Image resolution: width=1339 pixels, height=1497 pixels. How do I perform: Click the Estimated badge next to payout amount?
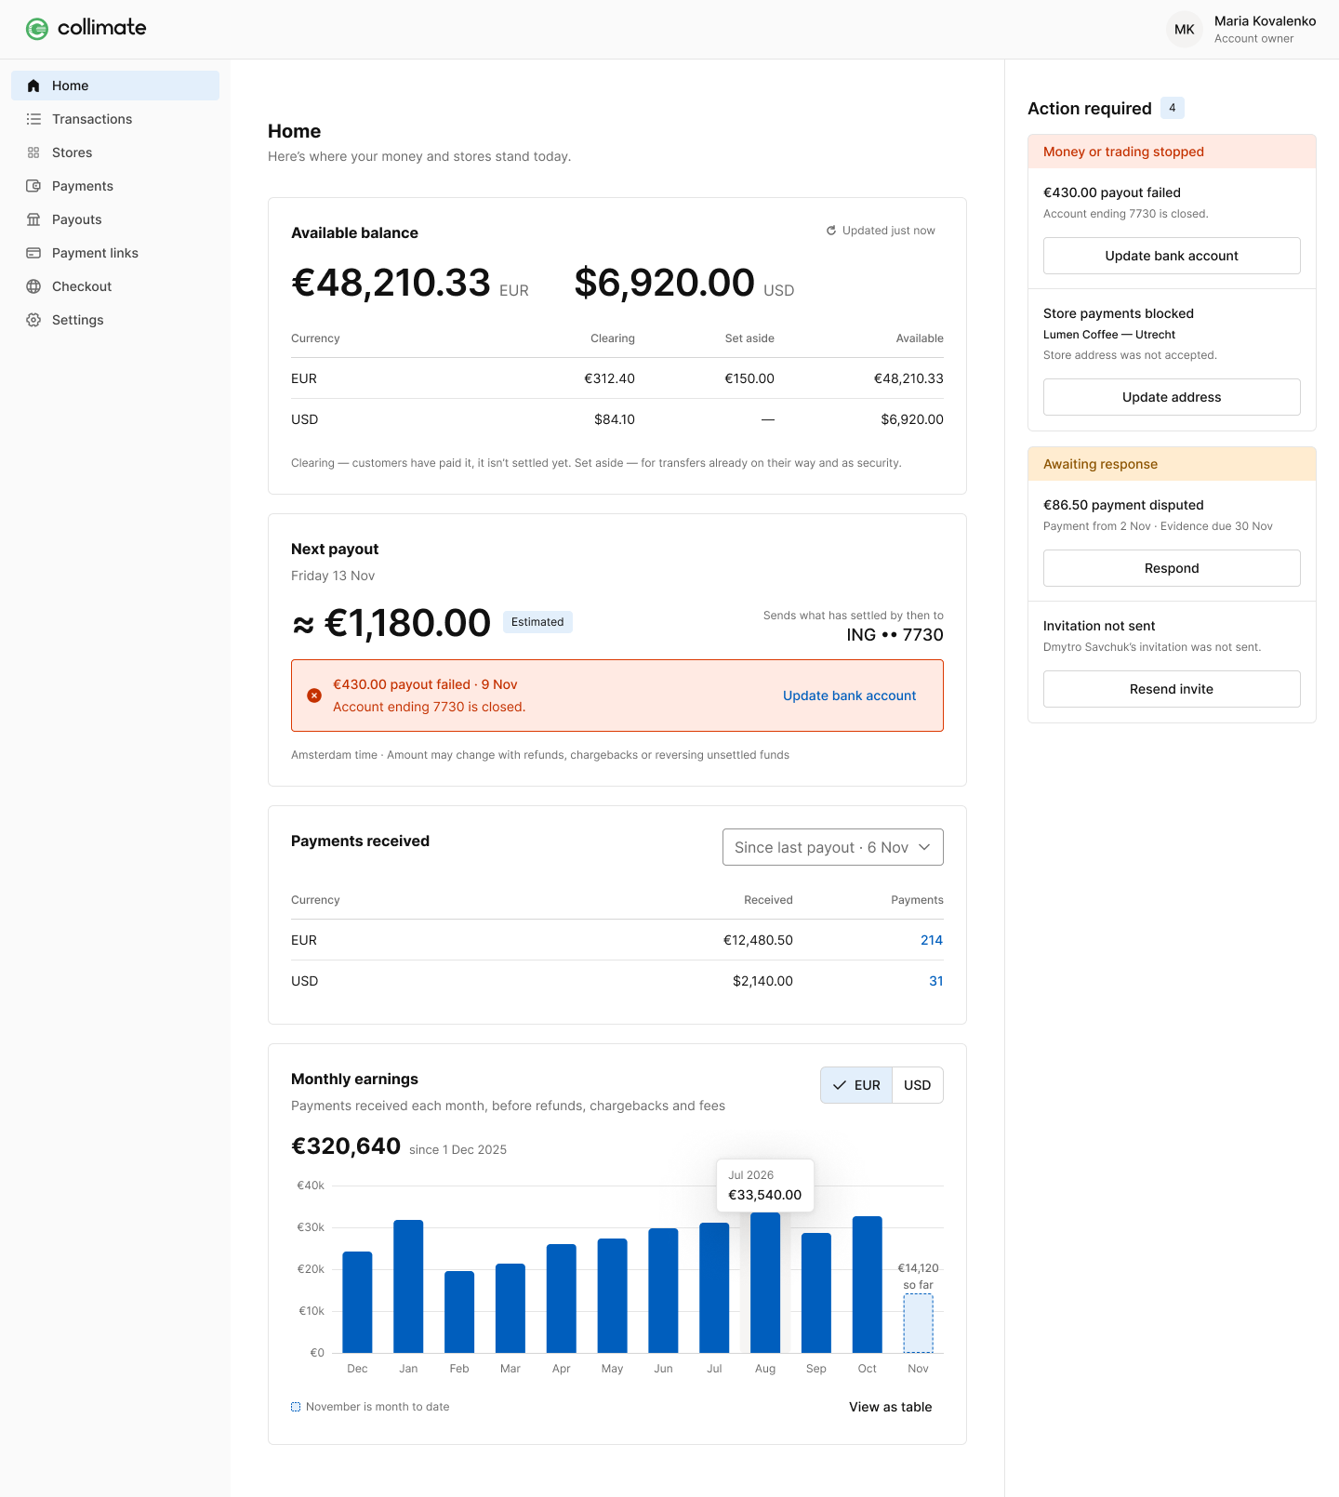(537, 622)
